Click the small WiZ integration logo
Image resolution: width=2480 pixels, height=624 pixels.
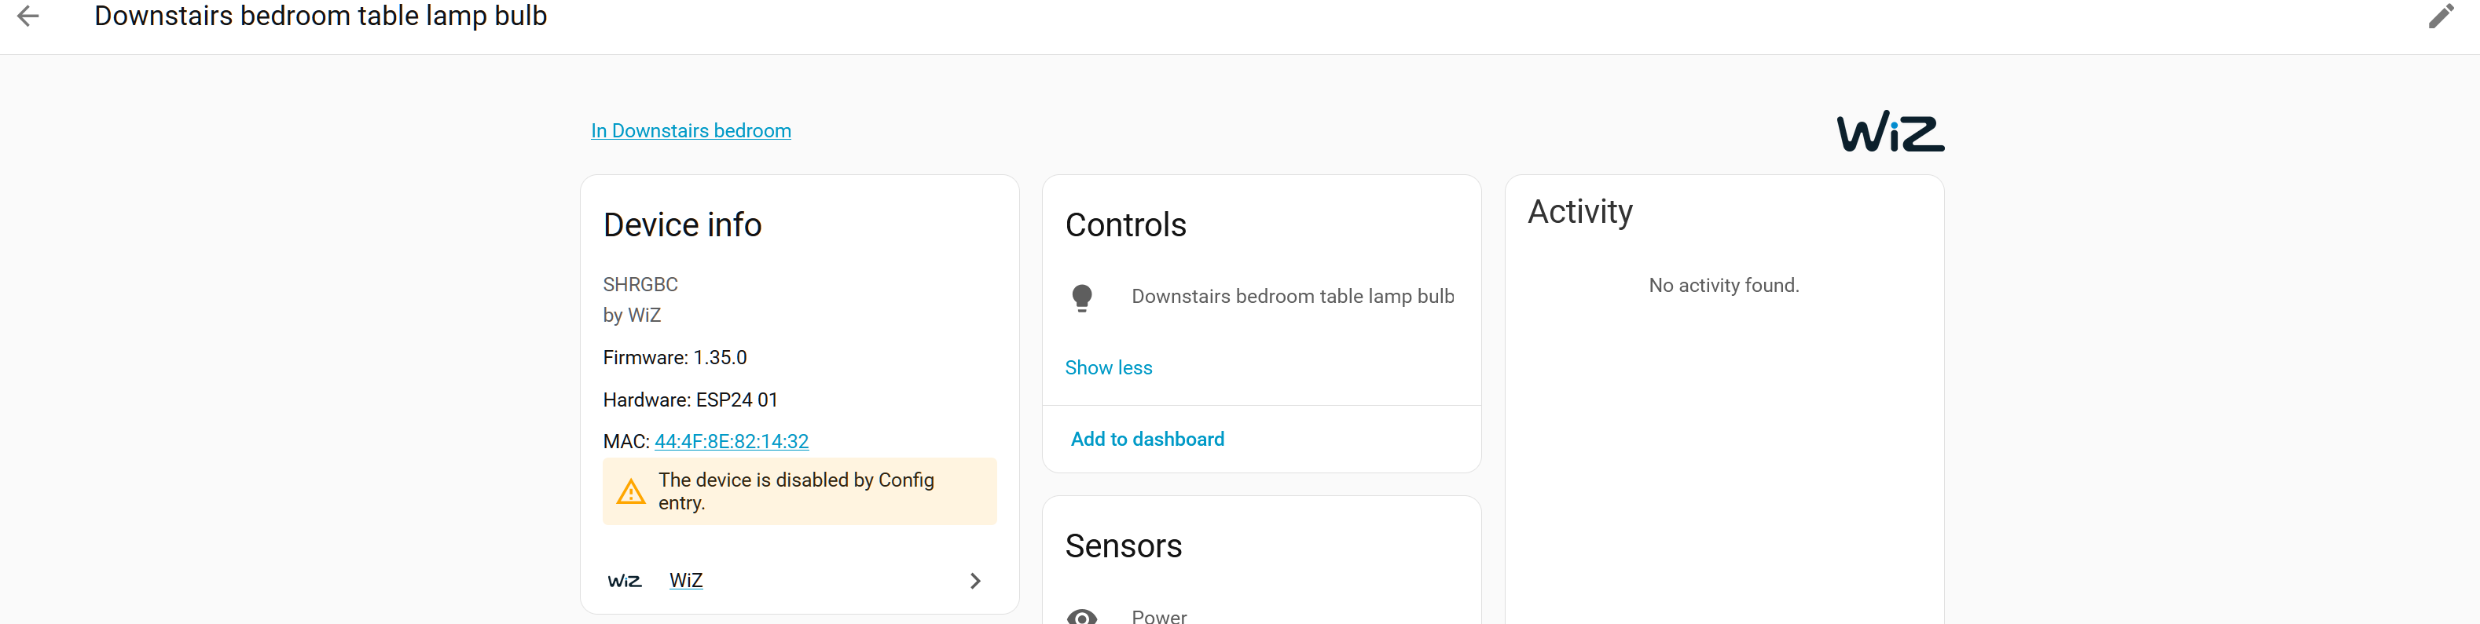point(624,581)
